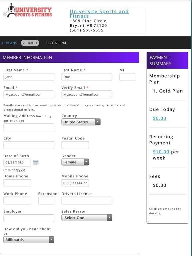The image size is (192, 256).
Task: Click the Extension field
Action: (46, 200)
